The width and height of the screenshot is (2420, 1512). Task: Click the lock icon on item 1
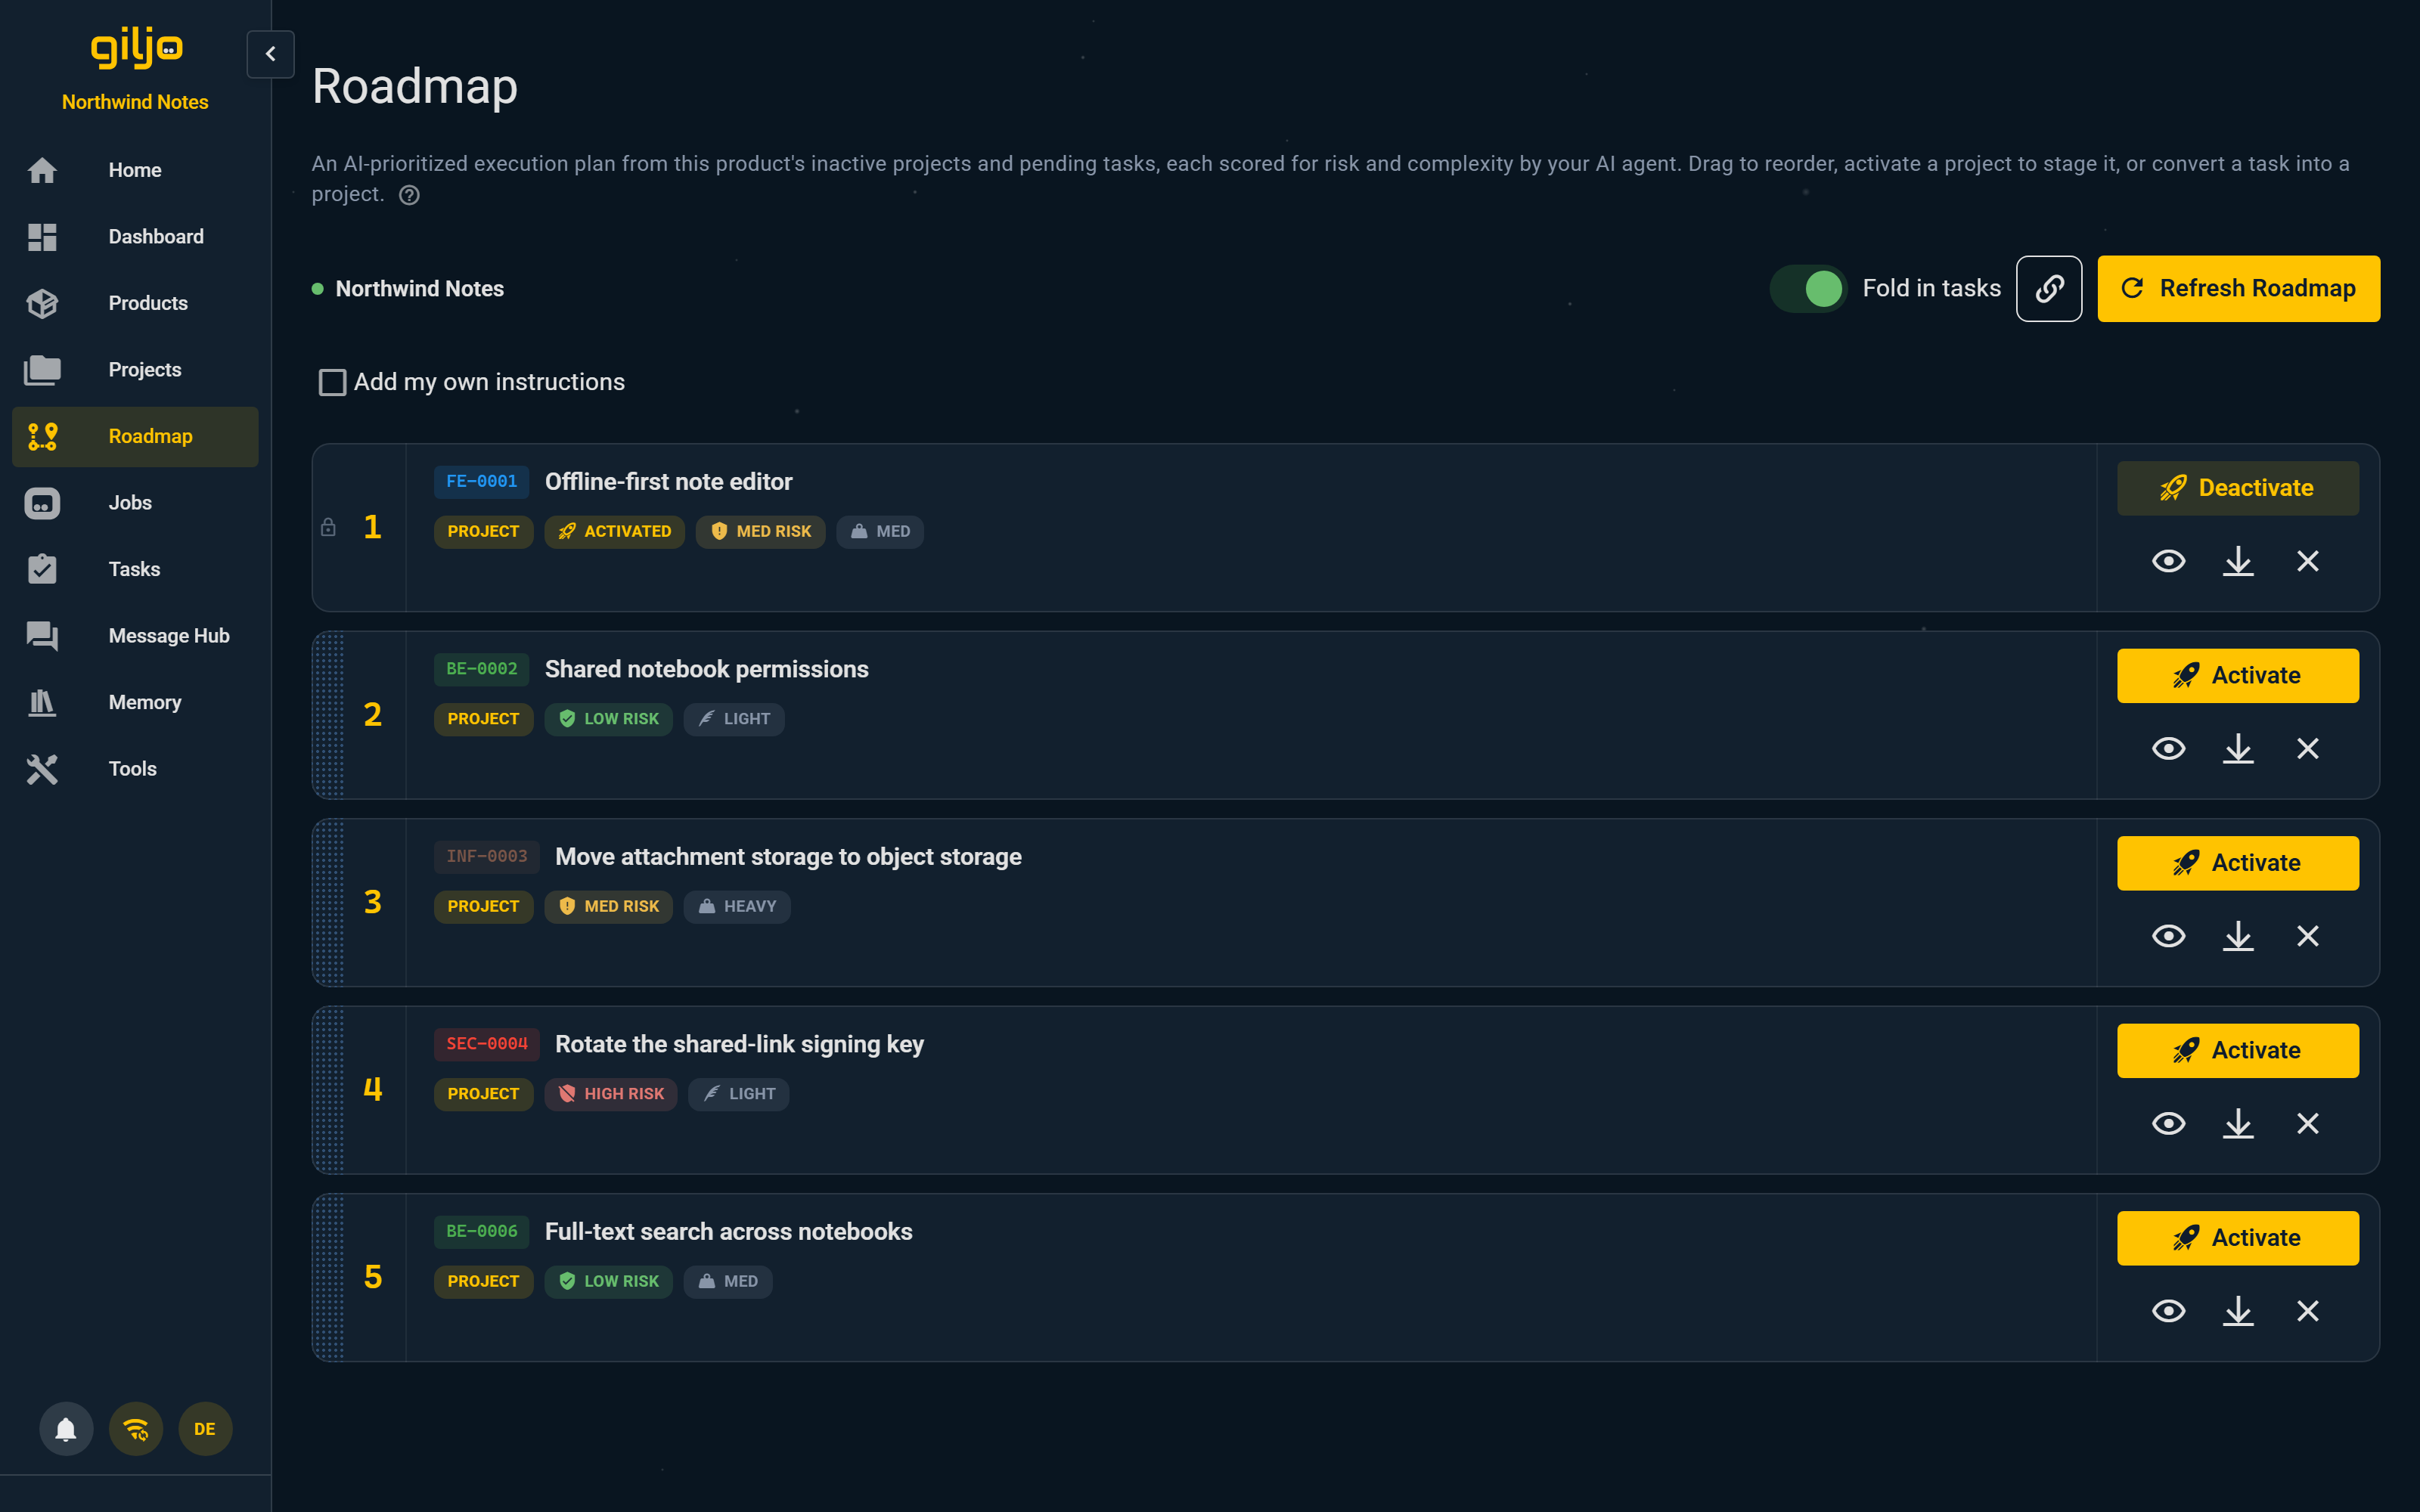coord(328,527)
